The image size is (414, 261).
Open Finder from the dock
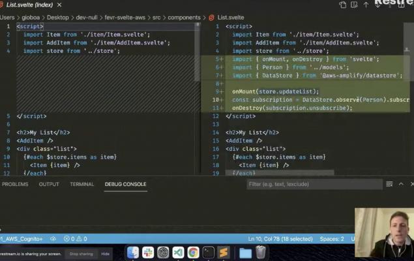click(x=133, y=253)
